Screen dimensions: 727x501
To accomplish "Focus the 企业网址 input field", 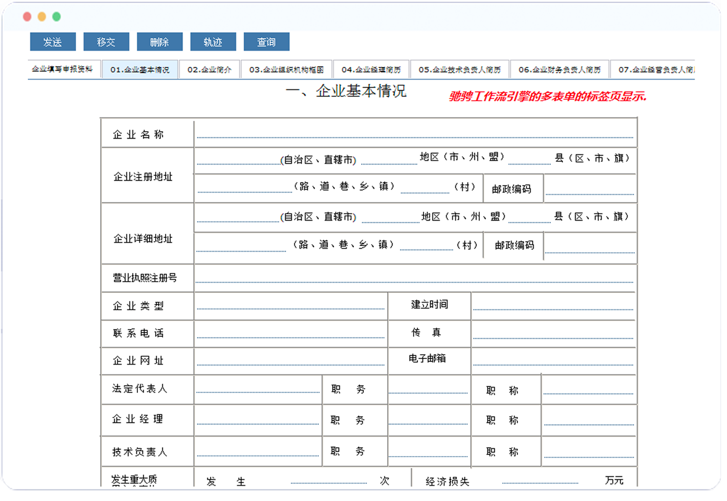I will coord(291,360).
